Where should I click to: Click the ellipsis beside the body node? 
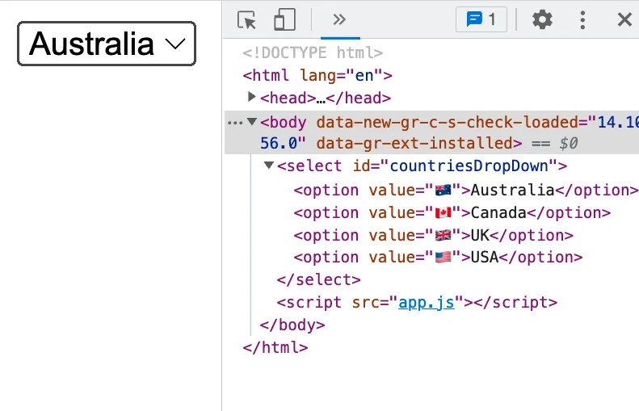pos(235,123)
